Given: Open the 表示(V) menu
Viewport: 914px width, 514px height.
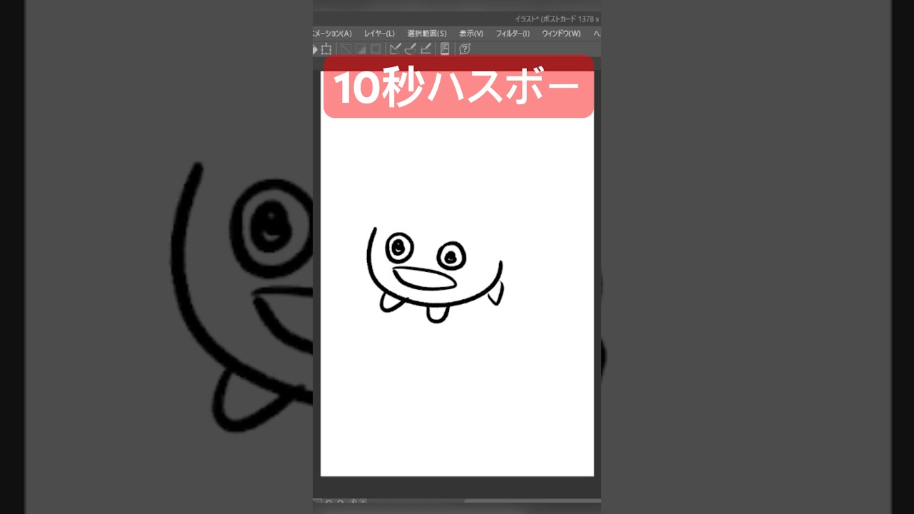Looking at the screenshot, I should 471,34.
